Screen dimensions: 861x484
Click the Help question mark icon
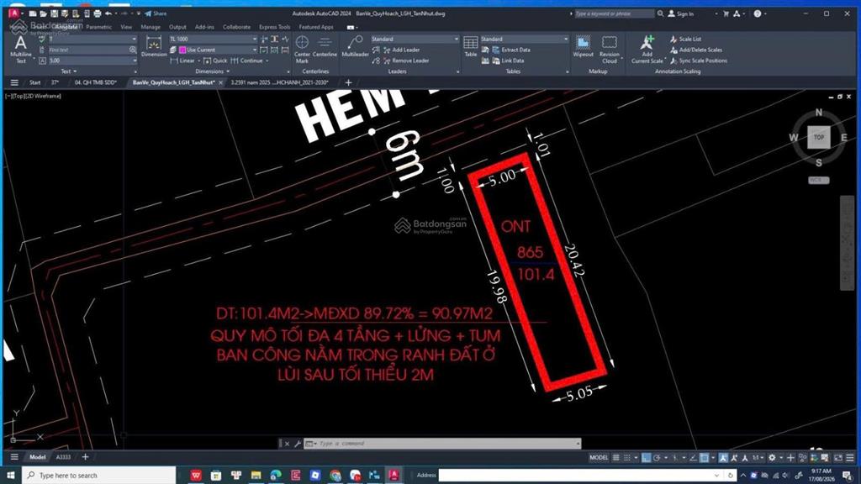tap(758, 13)
